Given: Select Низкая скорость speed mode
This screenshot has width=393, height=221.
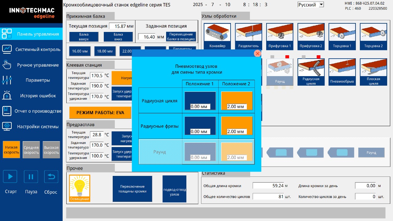Looking at the screenshot, I should click(x=11, y=150).
